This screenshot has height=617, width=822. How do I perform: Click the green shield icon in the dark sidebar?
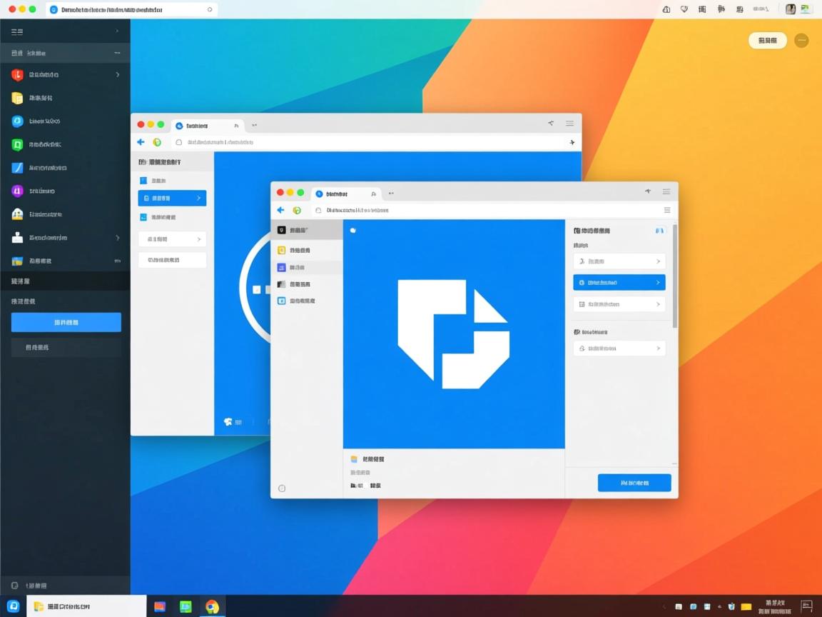[17, 144]
